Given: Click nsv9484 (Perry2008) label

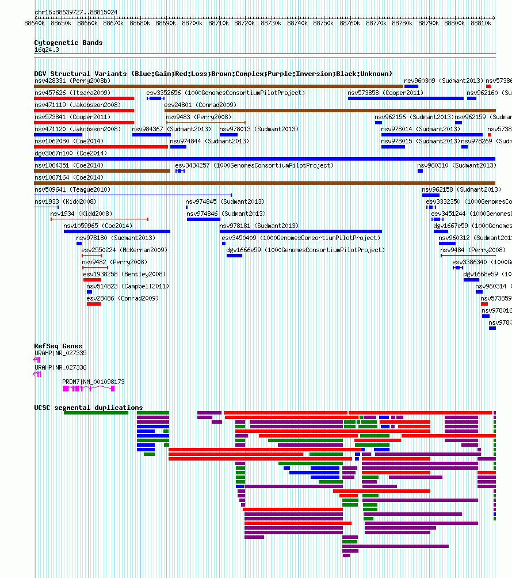Looking at the screenshot, I should (x=473, y=250).
